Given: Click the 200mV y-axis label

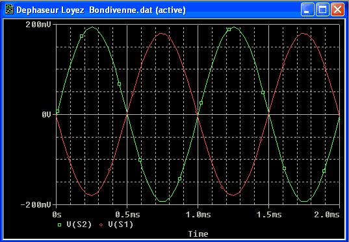Looking at the screenshot, I should pos(38,25).
